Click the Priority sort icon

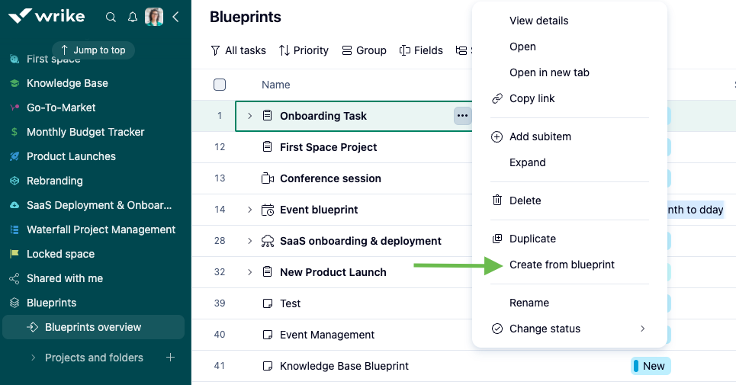(x=284, y=50)
